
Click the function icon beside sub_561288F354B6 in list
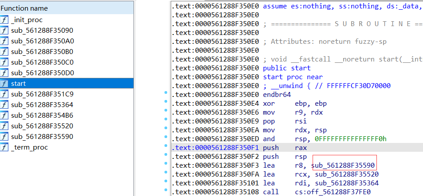[x=4, y=115]
